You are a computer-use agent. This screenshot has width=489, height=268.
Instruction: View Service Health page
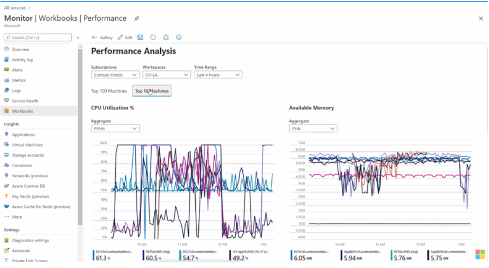(x=25, y=101)
